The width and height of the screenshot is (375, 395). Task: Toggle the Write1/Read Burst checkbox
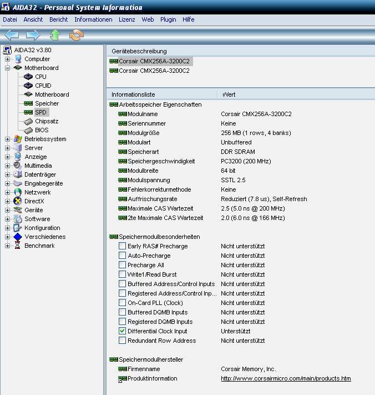[x=122, y=274]
